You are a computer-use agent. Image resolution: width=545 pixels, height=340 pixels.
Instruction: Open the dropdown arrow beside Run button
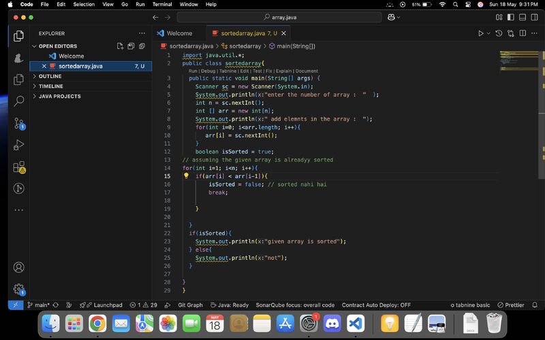coord(488,33)
